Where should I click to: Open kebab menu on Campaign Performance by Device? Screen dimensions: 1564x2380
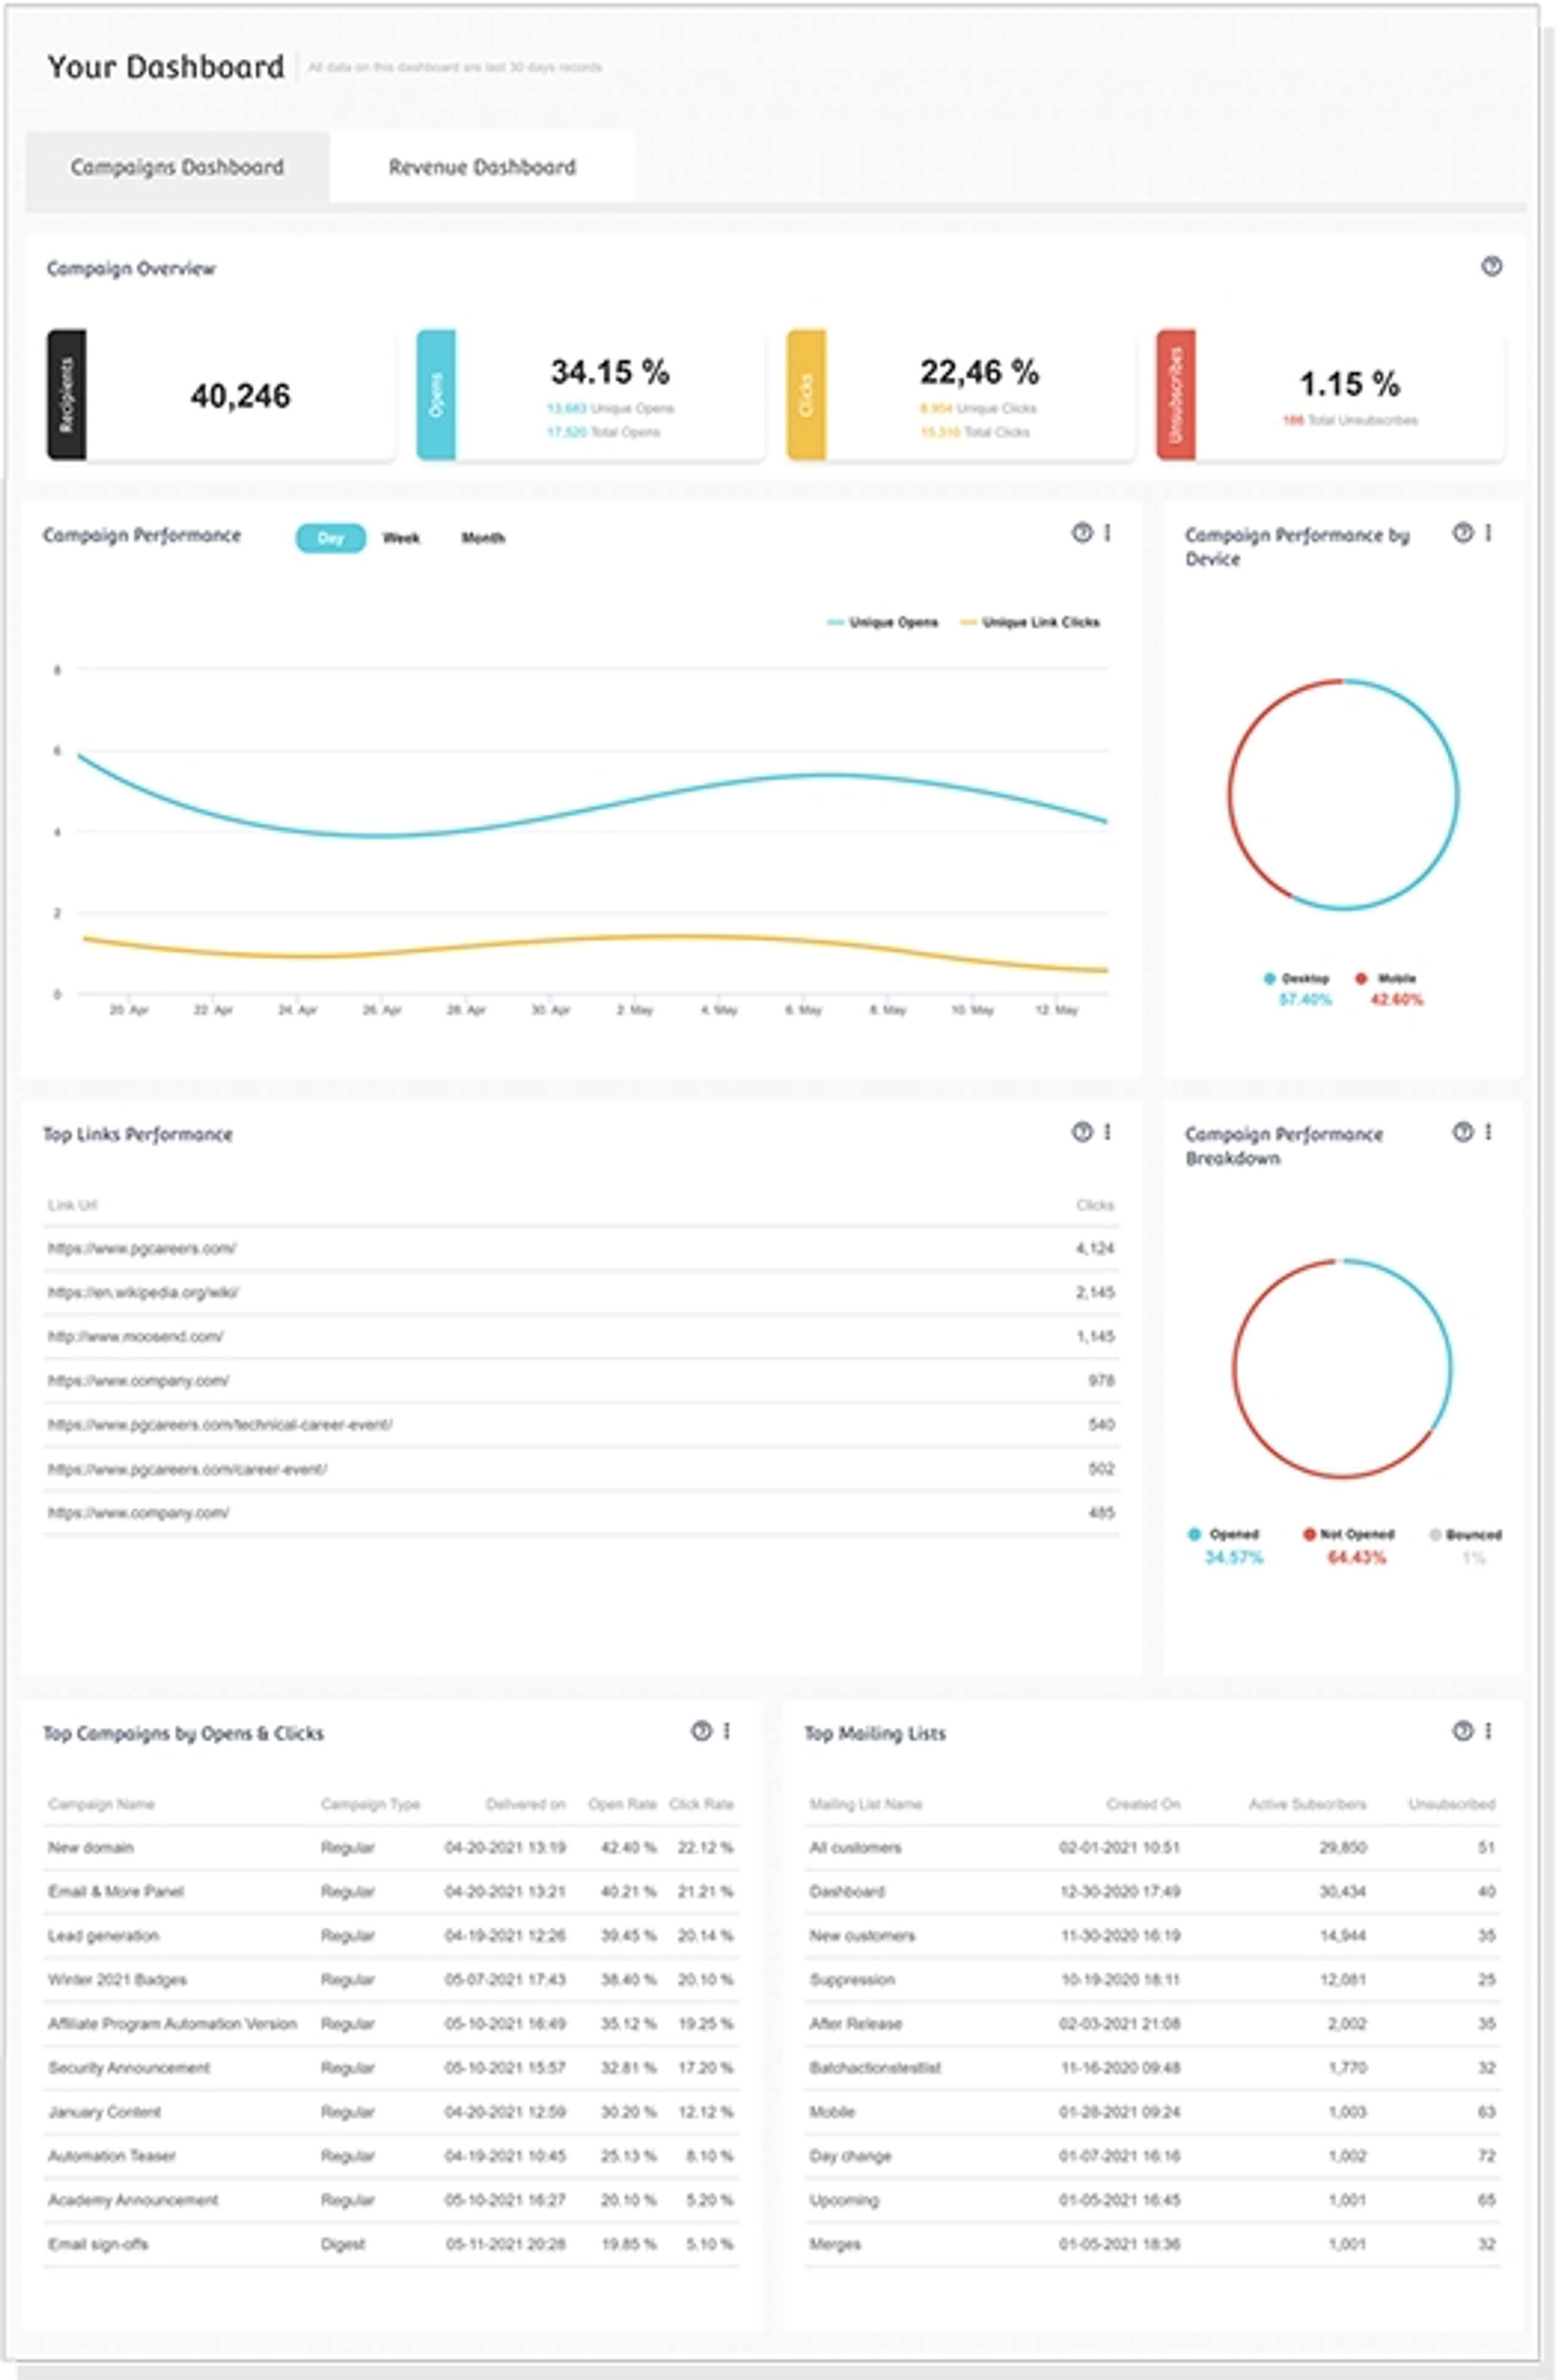pyautogui.click(x=1488, y=533)
